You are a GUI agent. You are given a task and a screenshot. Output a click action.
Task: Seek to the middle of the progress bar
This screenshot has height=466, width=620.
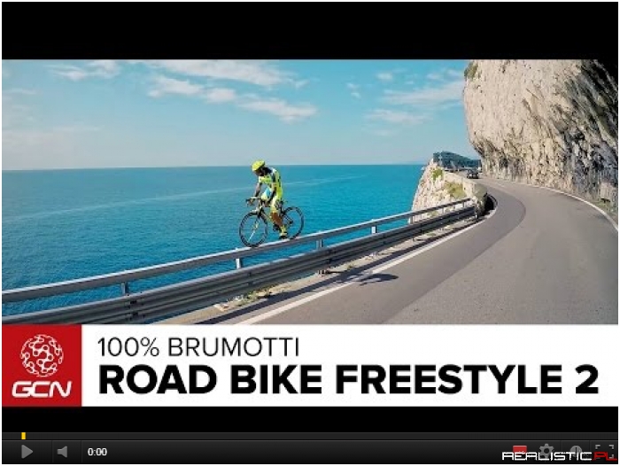click(310, 436)
